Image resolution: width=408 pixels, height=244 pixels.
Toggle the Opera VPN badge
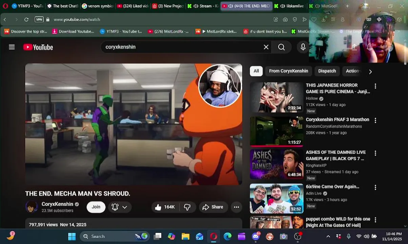[39, 20]
